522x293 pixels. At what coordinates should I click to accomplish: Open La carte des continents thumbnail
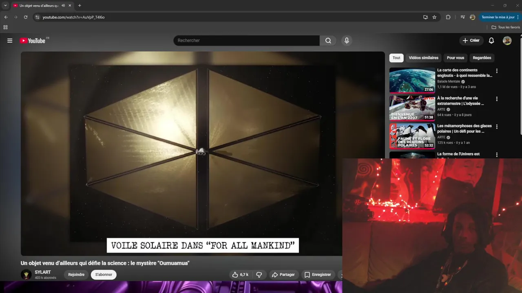click(x=412, y=80)
